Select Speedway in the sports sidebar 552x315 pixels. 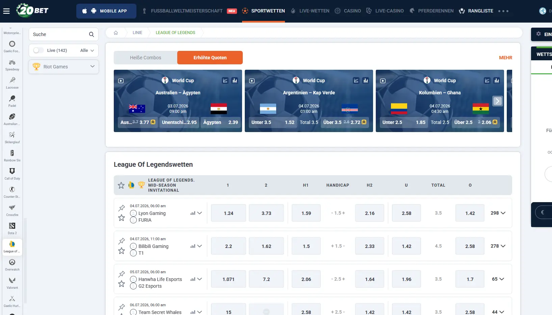12,65
